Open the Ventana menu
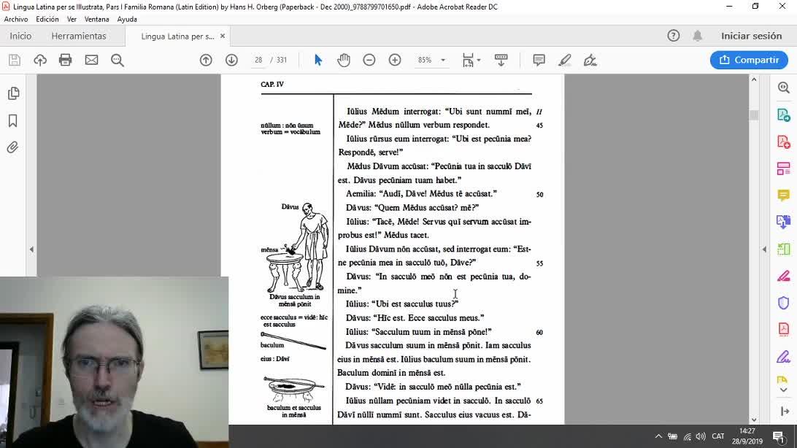This screenshot has width=797, height=448. click(96, 19)
